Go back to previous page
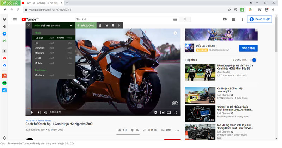 5,10
